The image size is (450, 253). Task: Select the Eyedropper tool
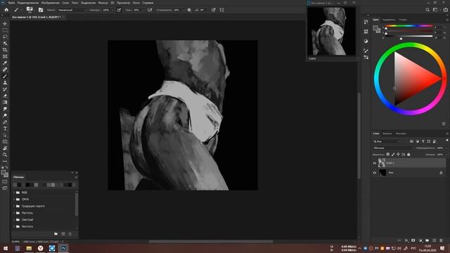tap(5, 63)
